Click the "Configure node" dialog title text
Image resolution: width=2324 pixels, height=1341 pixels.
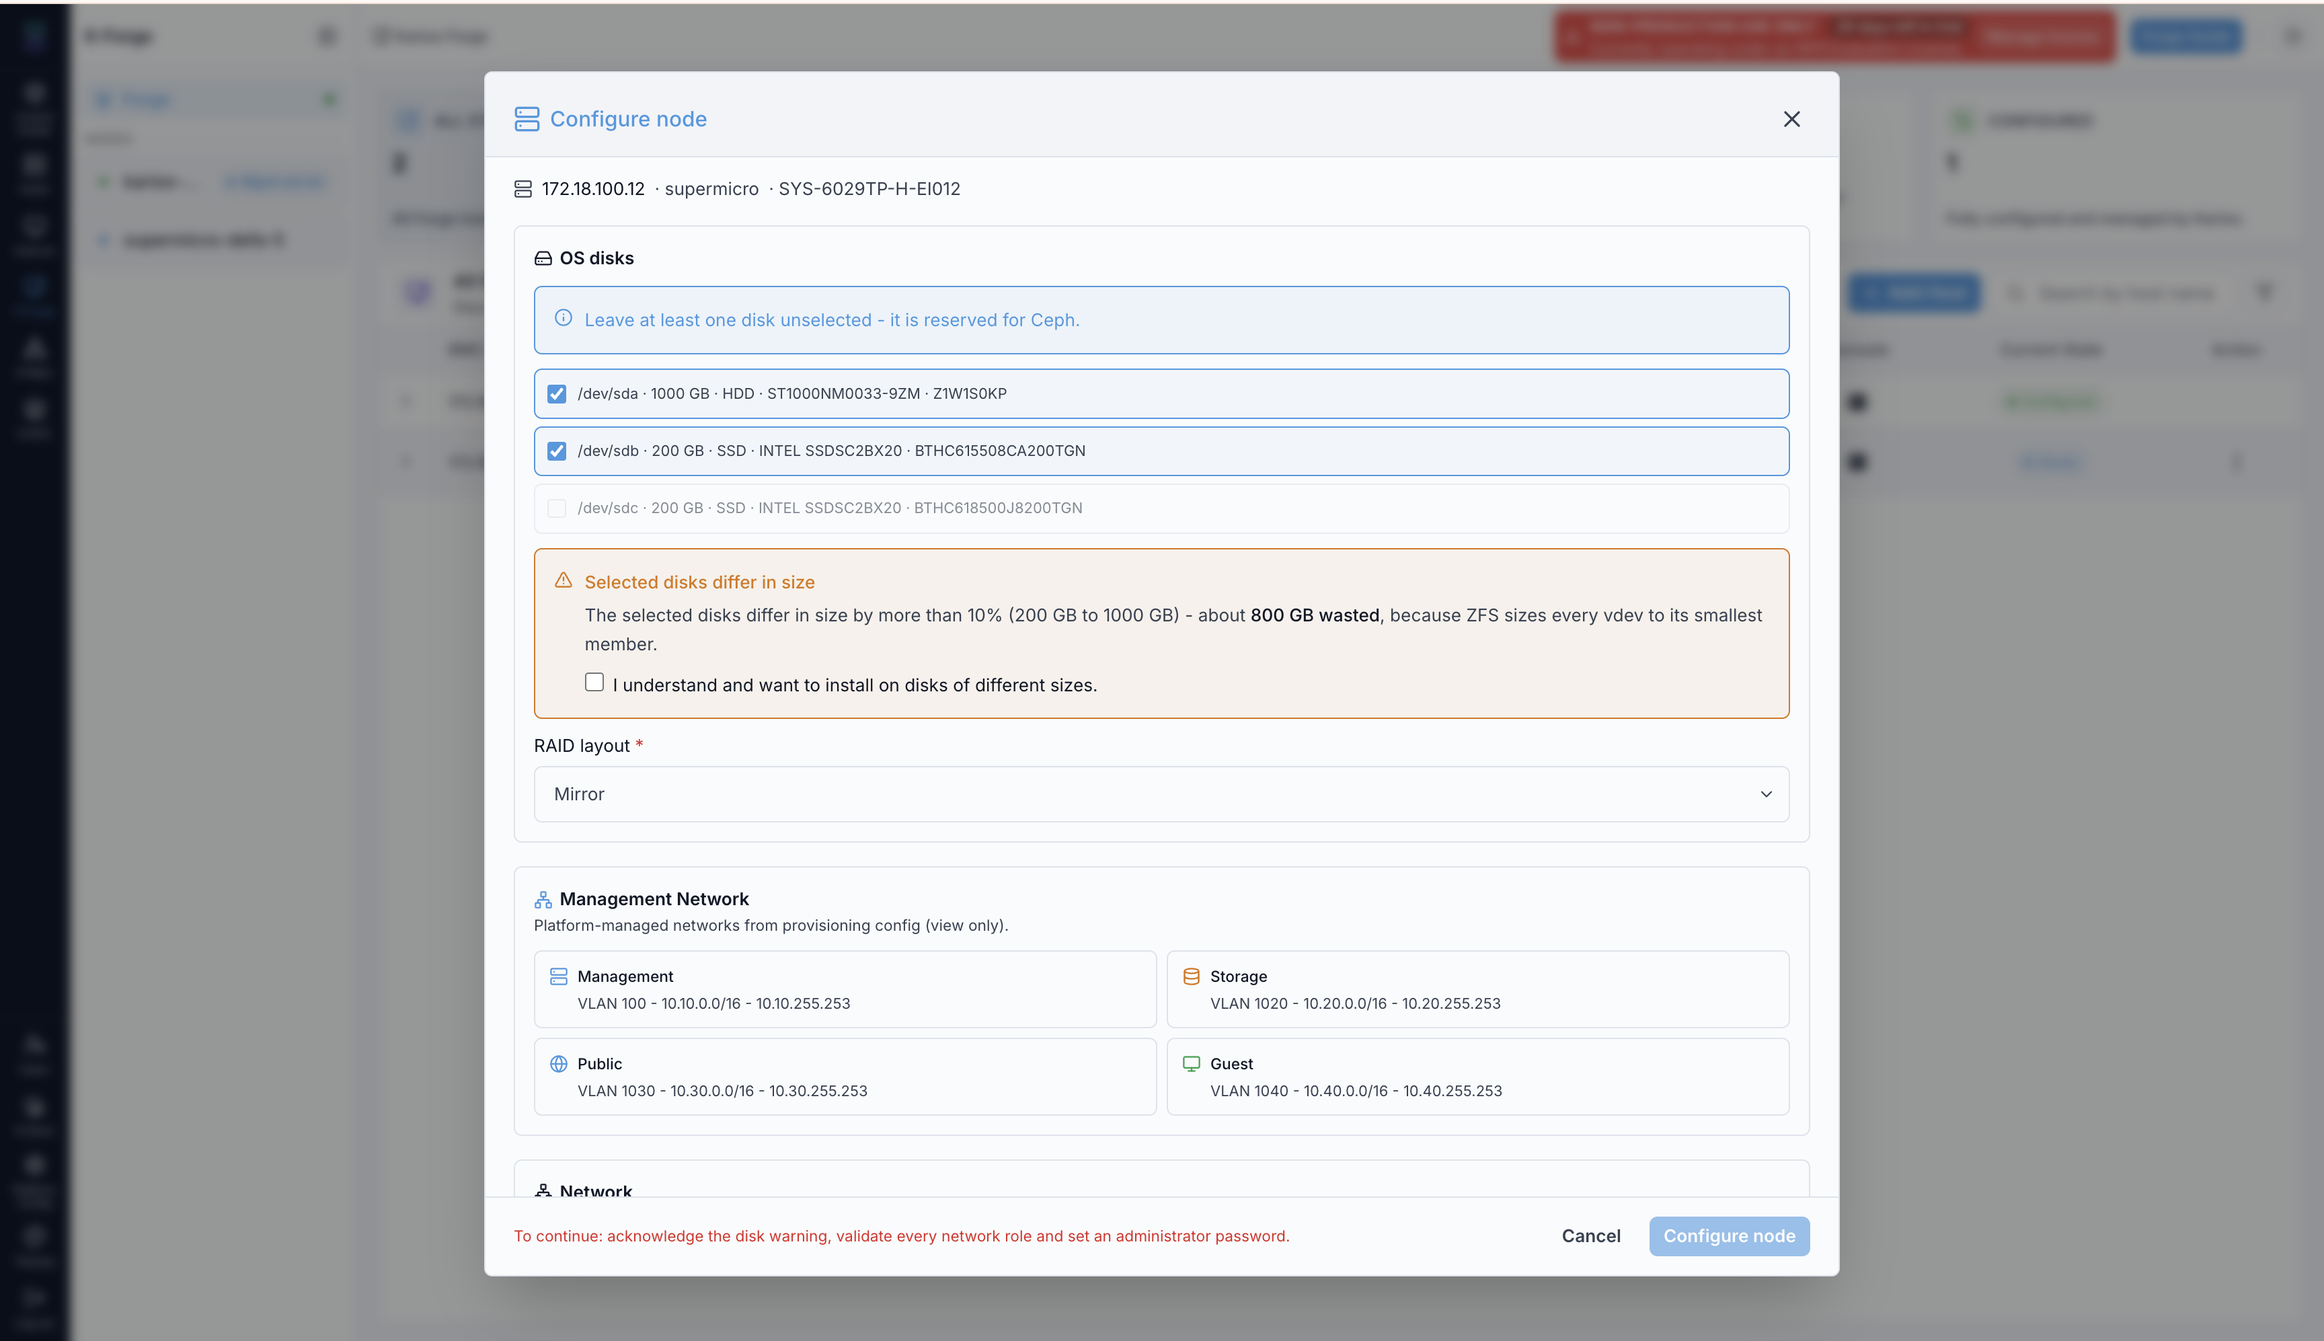click(x=628, y=119)
